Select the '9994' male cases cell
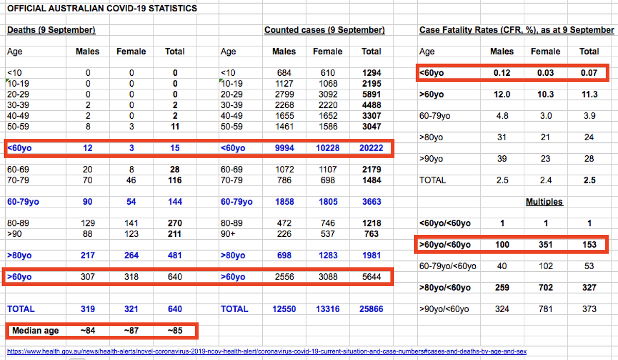The height and width of the screenshot is (360, 618). pos(284,148)
